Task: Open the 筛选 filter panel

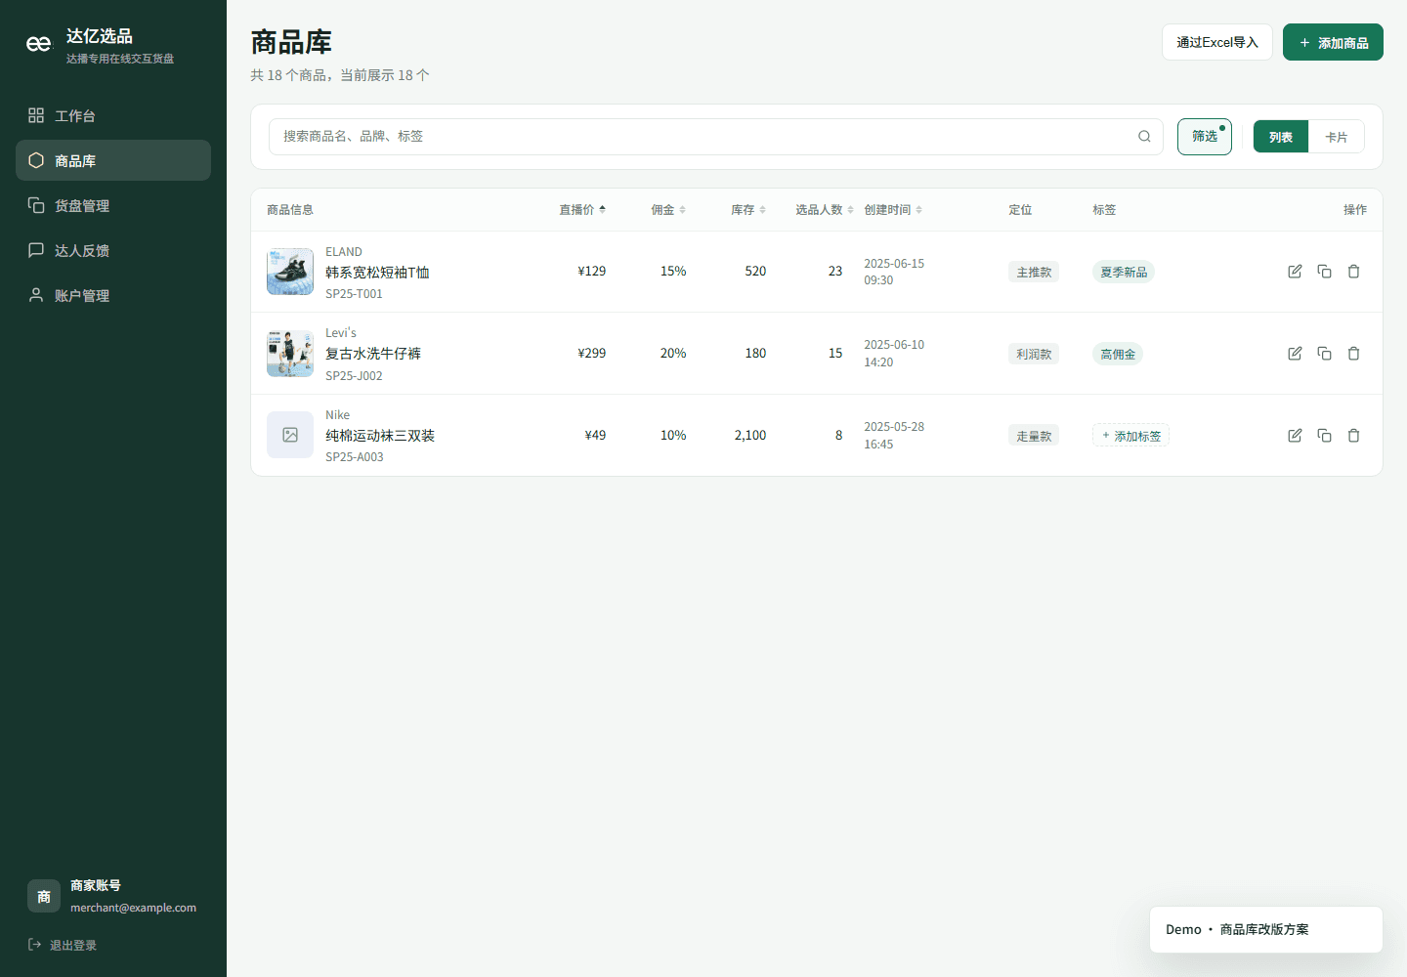Action: click(1205, 137)
